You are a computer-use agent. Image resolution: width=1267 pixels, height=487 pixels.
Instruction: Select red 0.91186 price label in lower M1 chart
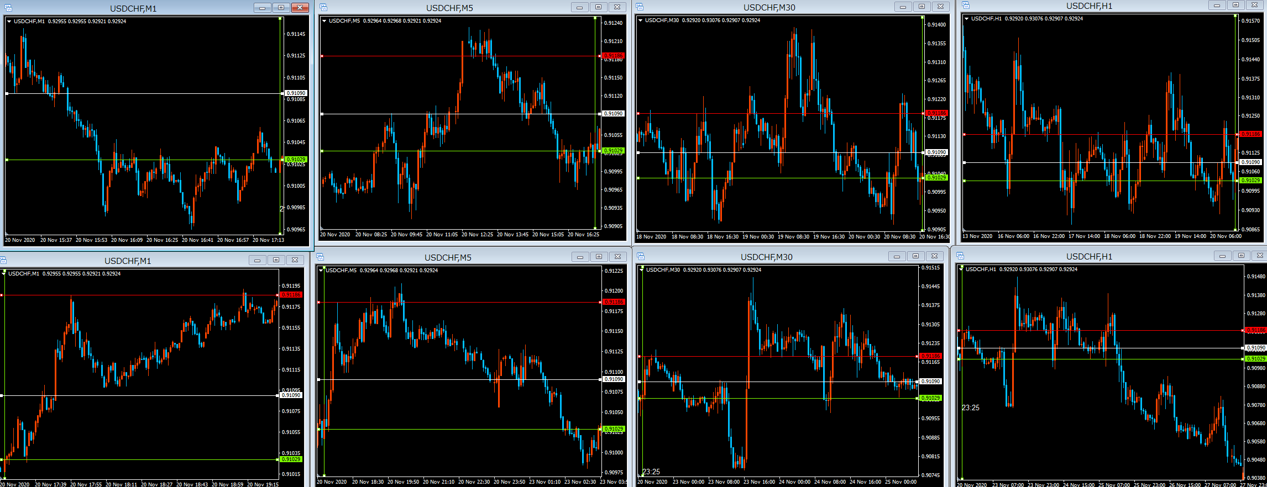click(291, 295)
